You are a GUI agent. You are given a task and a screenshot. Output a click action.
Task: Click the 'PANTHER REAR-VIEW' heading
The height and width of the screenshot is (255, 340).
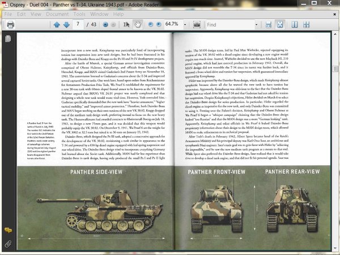pyautogui.click(x=292, y=172)
